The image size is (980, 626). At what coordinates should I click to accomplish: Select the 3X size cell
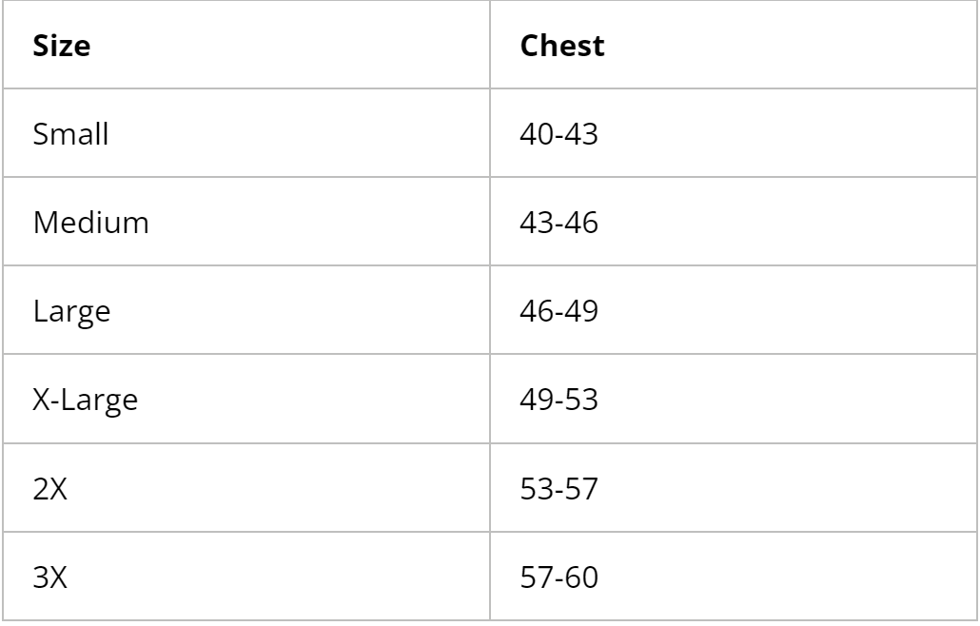[x=50, y=577]
